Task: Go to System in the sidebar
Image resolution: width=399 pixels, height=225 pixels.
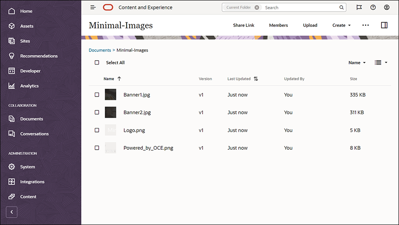Action: pyautogui.click(x=28, y=167)
